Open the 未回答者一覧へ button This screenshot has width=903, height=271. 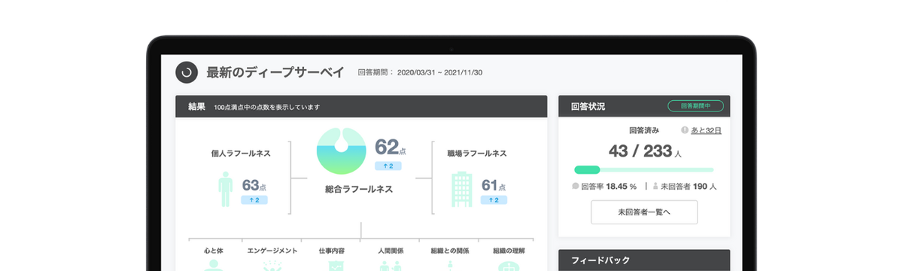(644, 212)
